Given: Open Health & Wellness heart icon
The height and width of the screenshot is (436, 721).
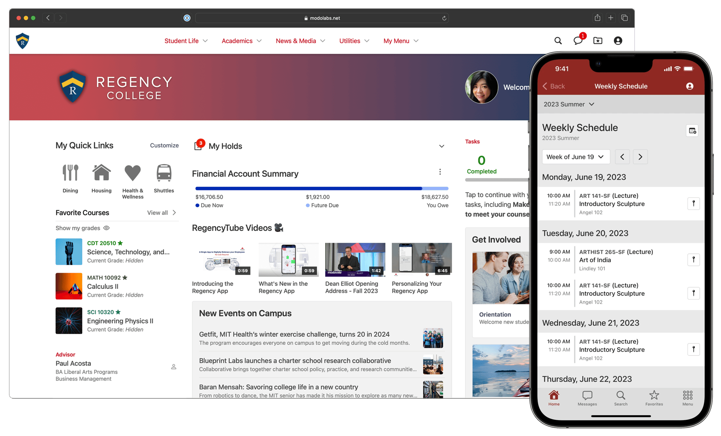Looking at the screenshot, I should pos(132,173).
